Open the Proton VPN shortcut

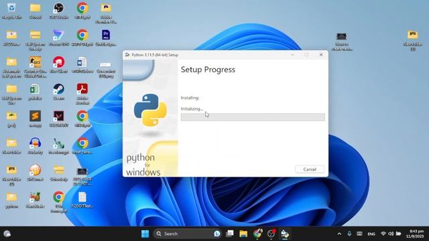59,38
